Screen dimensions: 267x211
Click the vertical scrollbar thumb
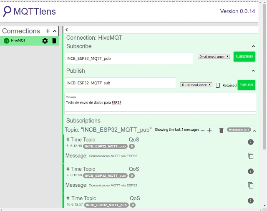[x=264, y=77]
